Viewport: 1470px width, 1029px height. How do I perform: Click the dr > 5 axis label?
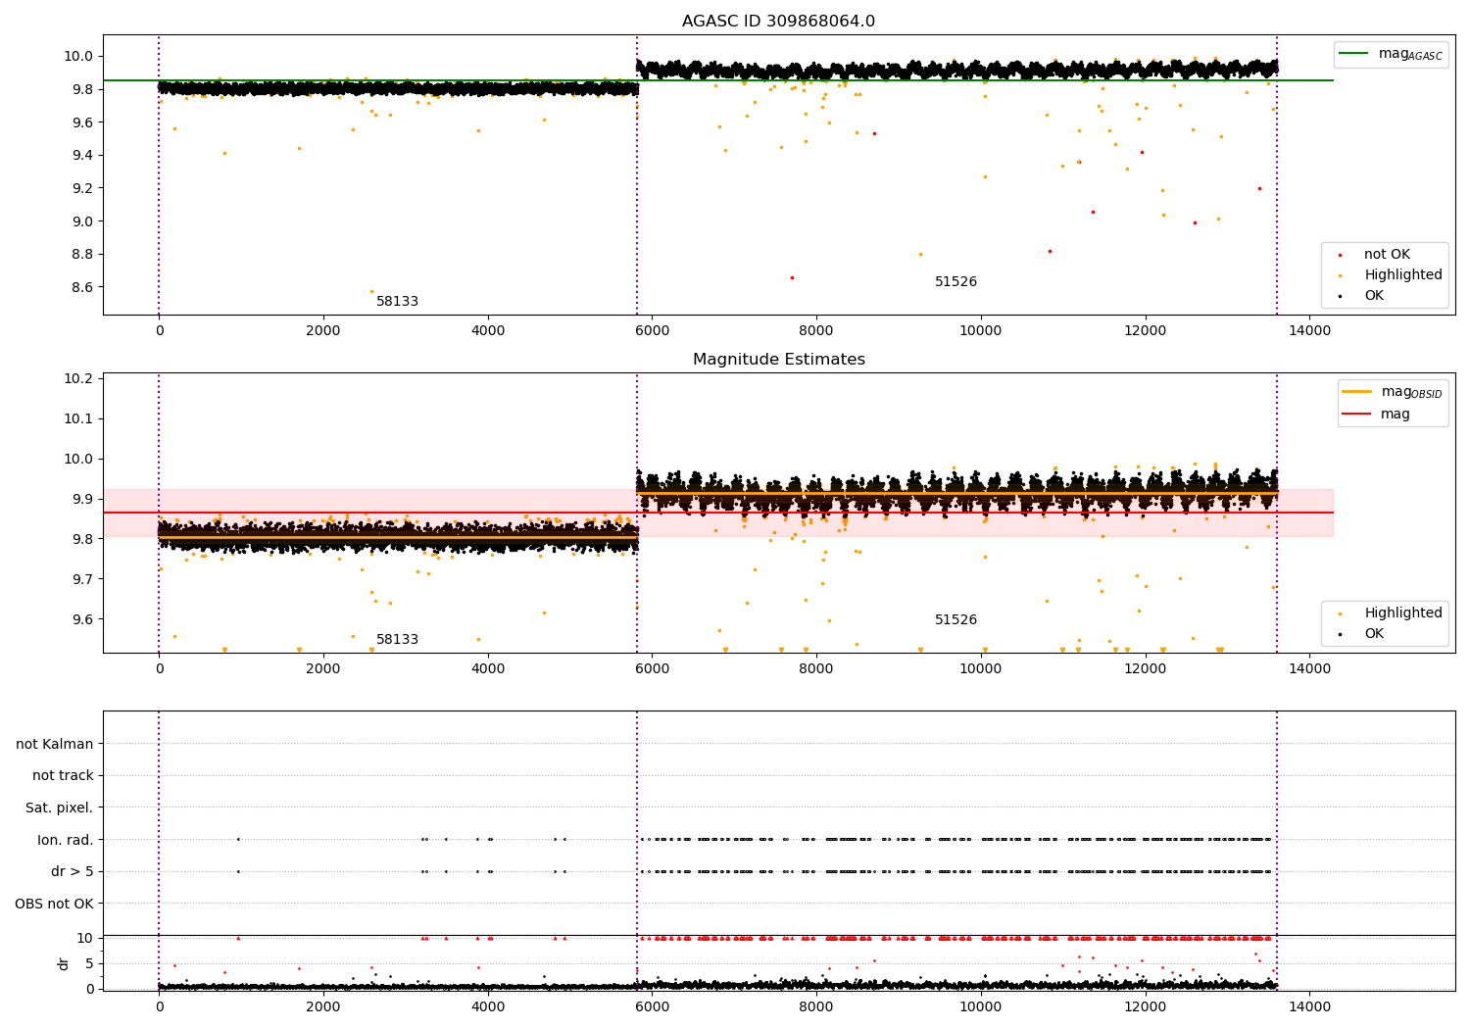[73, 872]
